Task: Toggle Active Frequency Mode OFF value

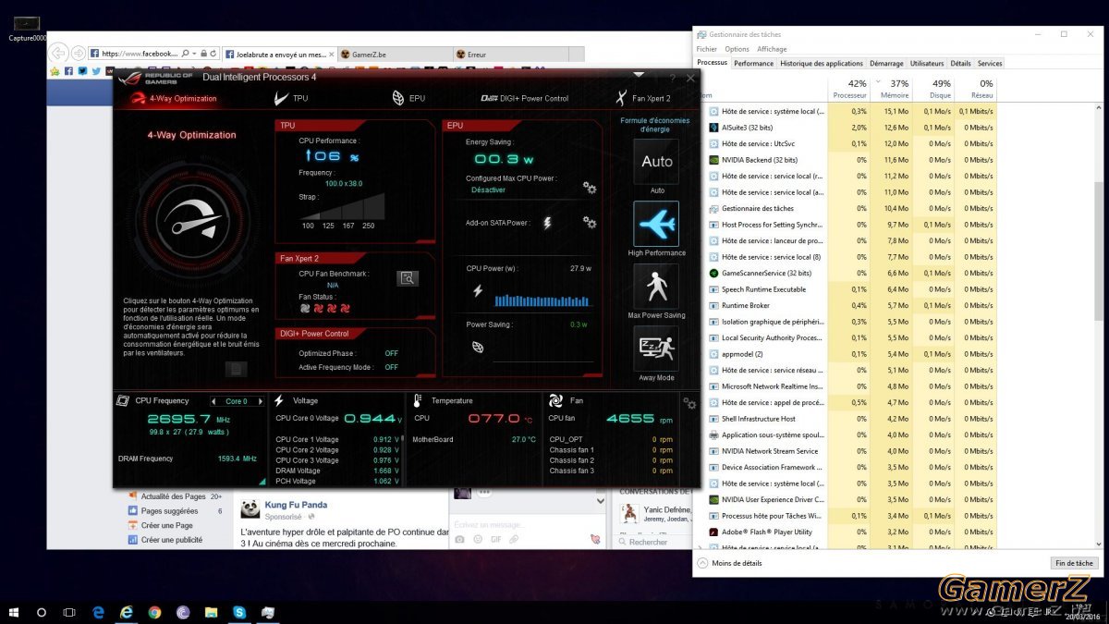Action: [391, 367]
